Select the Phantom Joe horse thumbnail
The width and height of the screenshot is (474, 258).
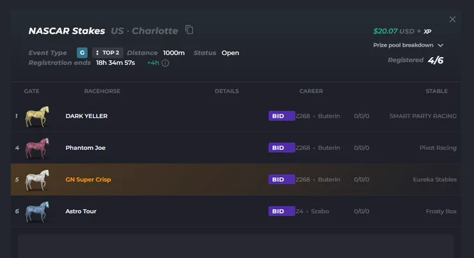tap(37, 148)
